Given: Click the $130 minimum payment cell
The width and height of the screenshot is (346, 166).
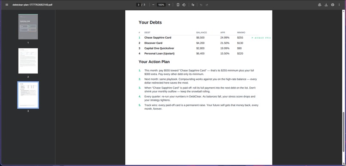Looking at the screenshot, I should click(240, 43).
